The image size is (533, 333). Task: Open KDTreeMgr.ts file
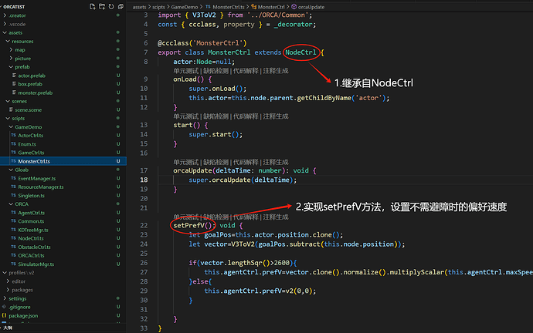coord(33,230)
